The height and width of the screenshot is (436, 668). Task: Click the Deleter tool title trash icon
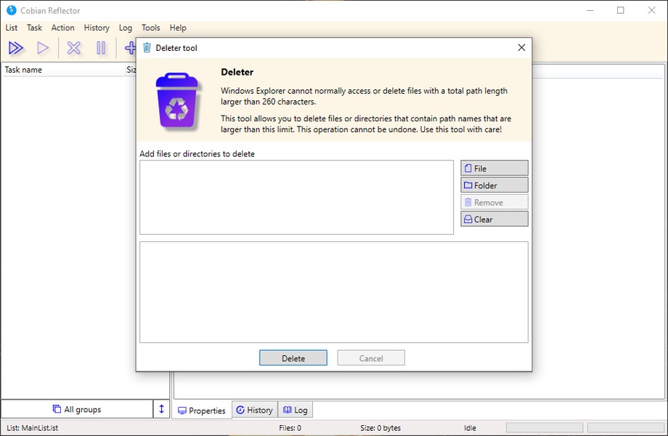[x=147, y=48]
